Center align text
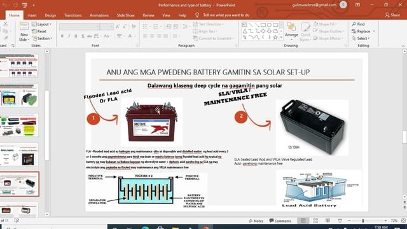 (x=152, y=36)
